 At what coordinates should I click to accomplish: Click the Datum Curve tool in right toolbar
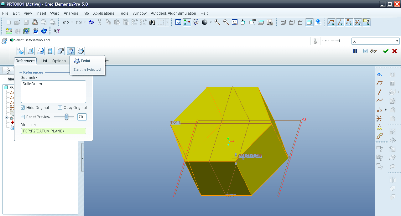coord(380,101)
